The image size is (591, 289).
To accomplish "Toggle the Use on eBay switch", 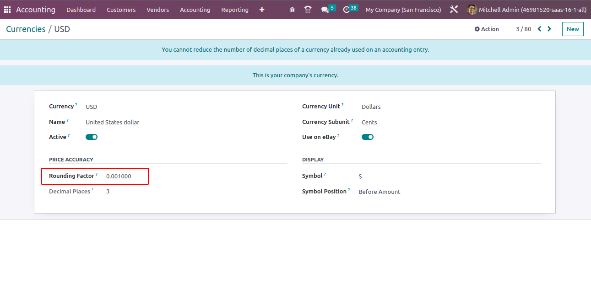I will [368, 137].
